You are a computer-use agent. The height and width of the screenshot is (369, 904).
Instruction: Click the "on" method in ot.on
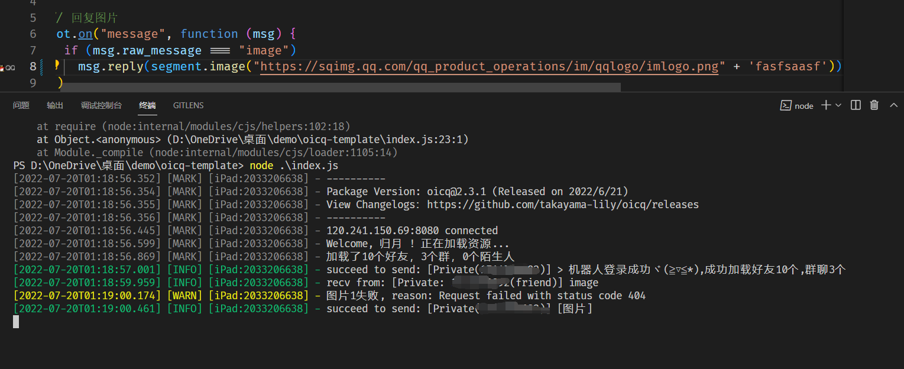point(85,34)
